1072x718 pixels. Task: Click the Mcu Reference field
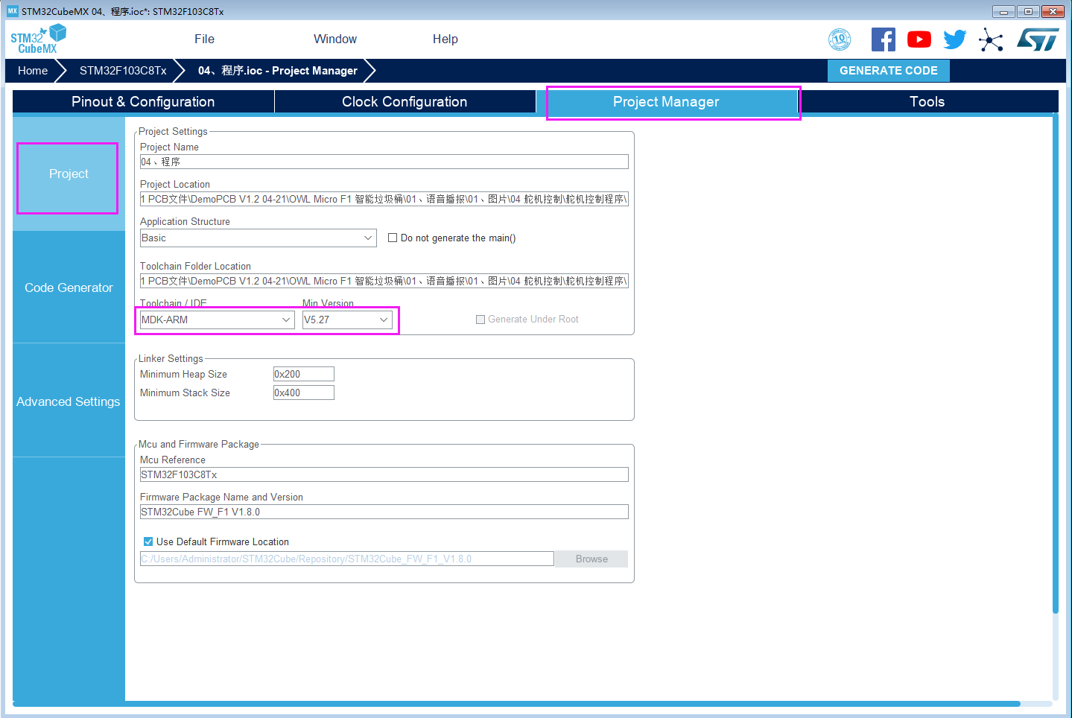click(384, 474)
